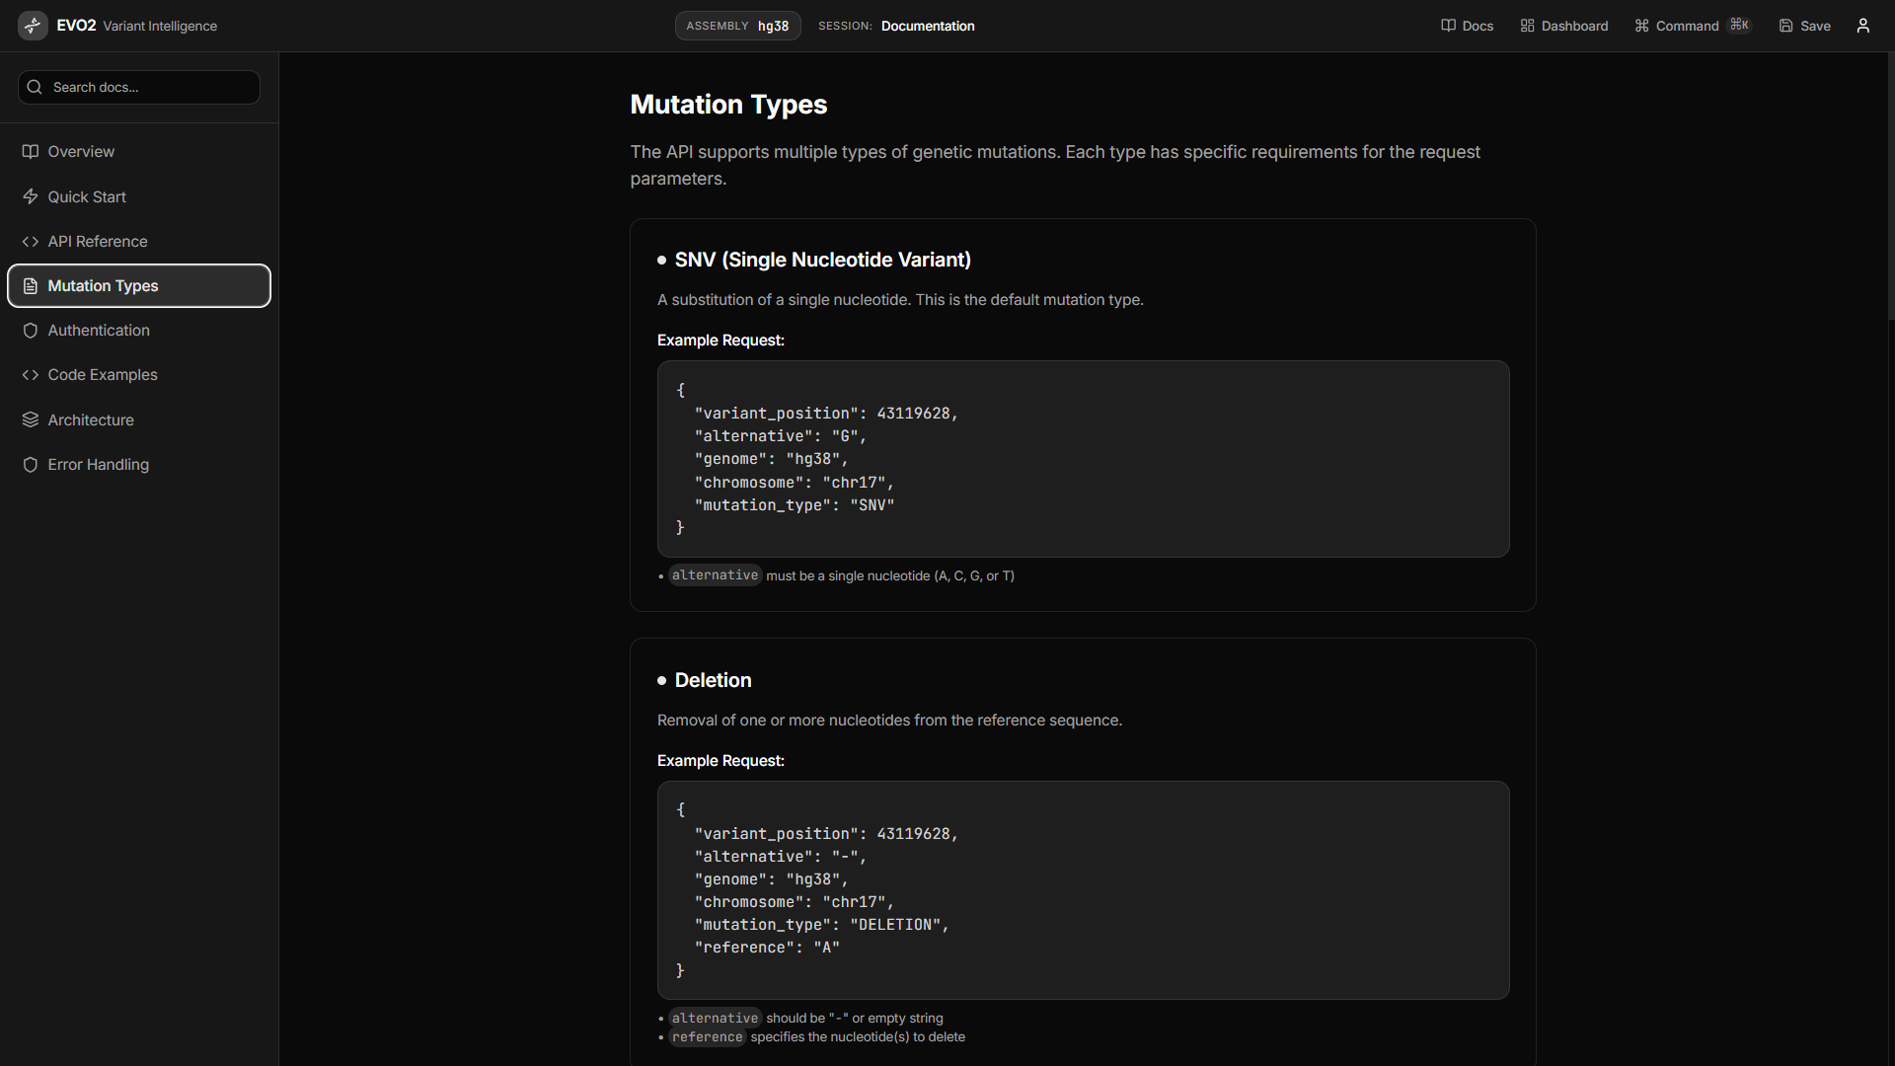Screen dimensions: 1895x1066
Task: Open Code Examples section
Action: (139, 375)
